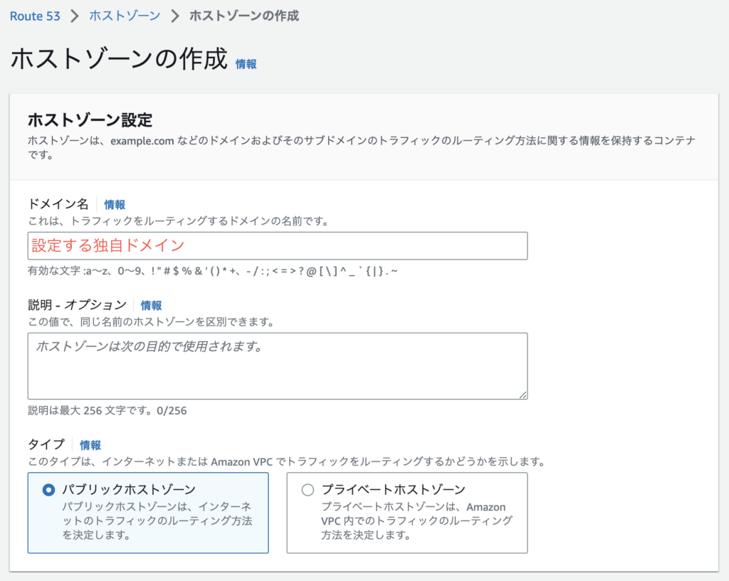Click the 有効な文字 hint text line
Image resolution: width=729 pixels, height=581 pixels.
(212, 271)
